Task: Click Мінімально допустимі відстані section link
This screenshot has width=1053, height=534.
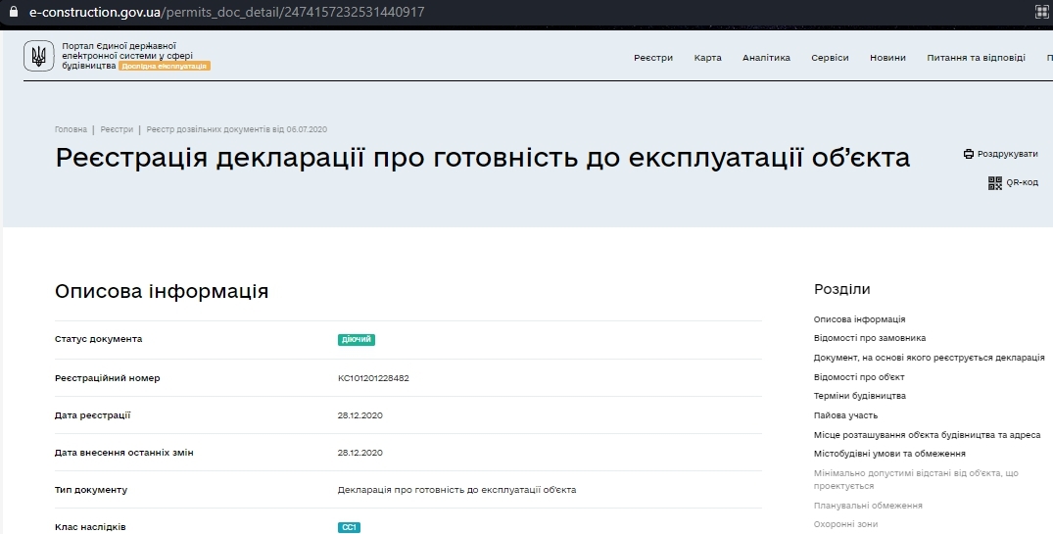Action: click(916, 479)
